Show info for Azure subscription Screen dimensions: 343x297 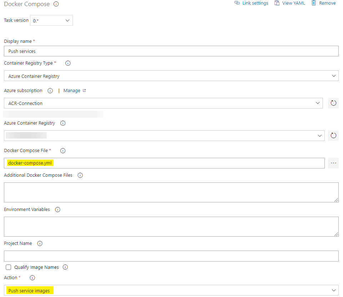click(50, 91)
